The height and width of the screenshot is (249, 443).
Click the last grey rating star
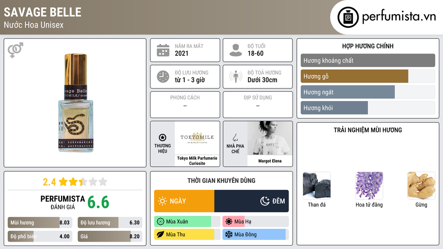(x=103, y=182)
